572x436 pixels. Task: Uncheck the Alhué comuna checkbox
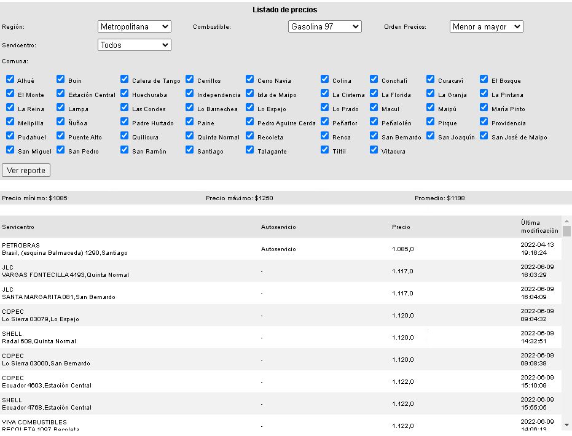(10, 79)
